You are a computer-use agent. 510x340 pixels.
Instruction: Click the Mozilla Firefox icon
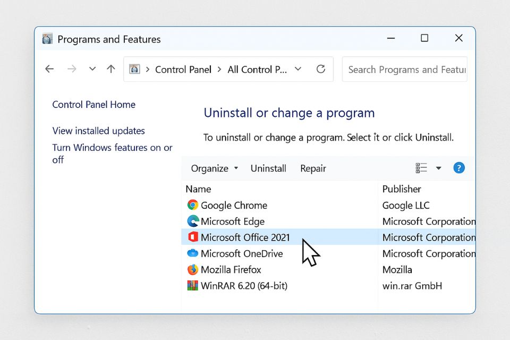click(x=192, y=269)
